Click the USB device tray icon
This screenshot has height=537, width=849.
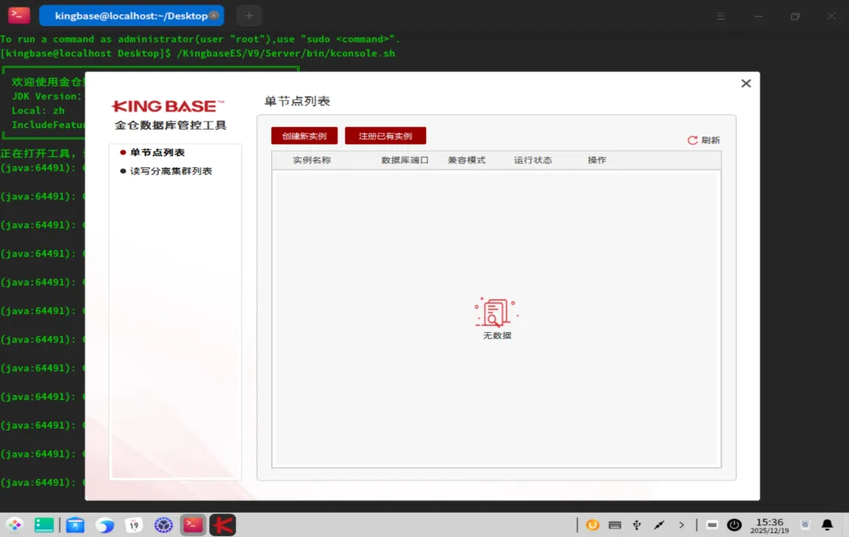(637, 524)
